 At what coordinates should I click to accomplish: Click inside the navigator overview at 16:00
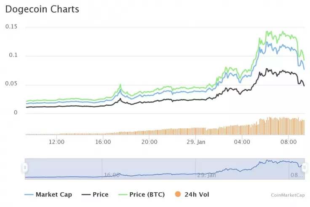pyautogui.click(x=112, y=175)
